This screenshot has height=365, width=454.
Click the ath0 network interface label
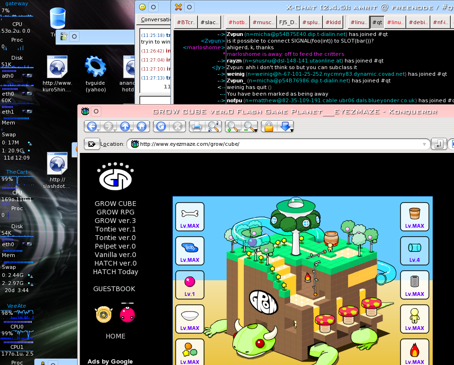point(8,76)
